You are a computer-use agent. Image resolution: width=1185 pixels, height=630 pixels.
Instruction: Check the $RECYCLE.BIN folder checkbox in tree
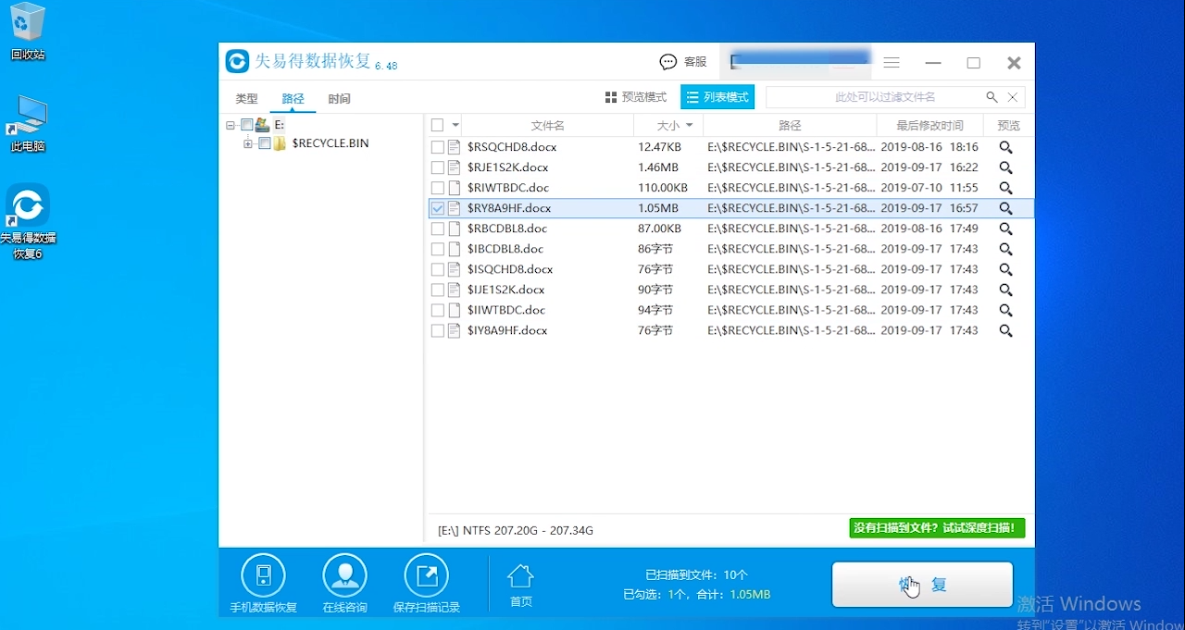265,143
